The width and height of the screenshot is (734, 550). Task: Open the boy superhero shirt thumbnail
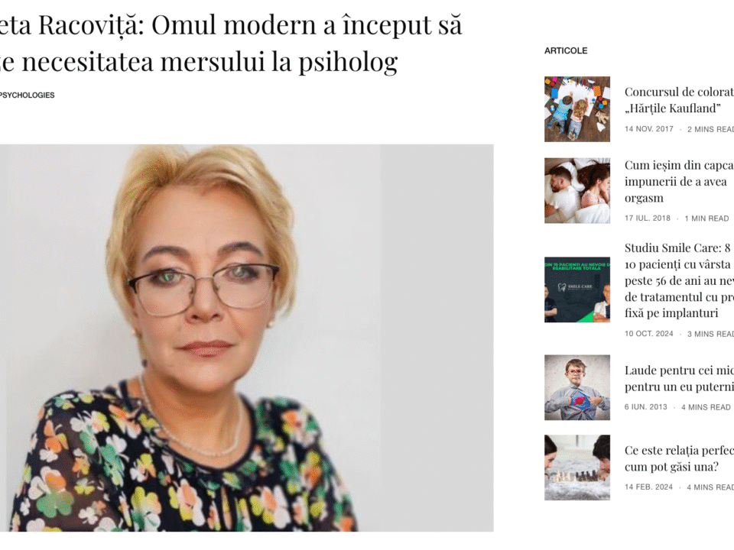[576, 387]
